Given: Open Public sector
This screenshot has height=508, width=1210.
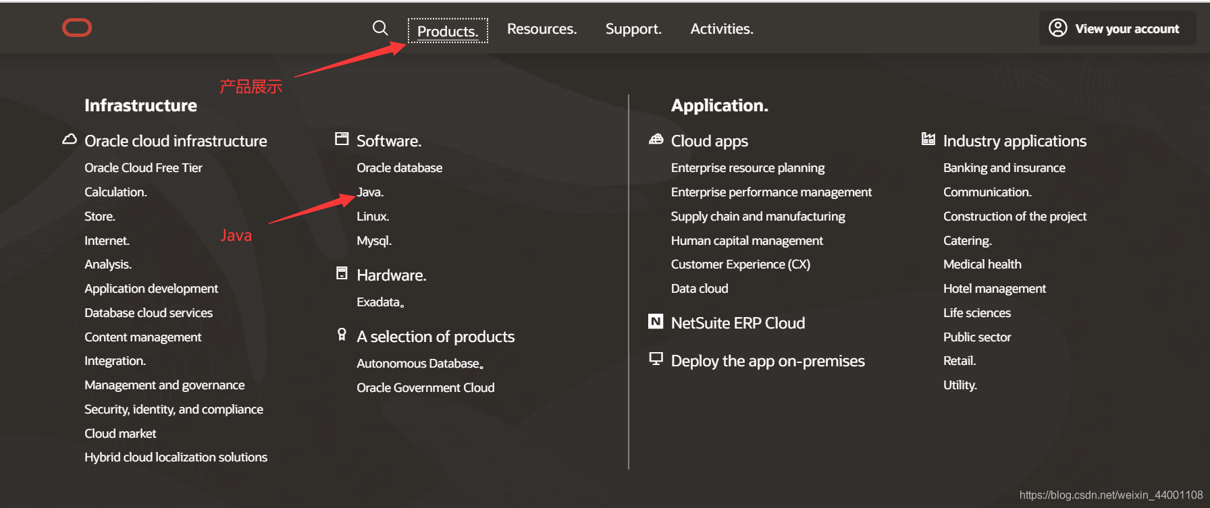Looking at the screenshot, I should coord(977,337).
